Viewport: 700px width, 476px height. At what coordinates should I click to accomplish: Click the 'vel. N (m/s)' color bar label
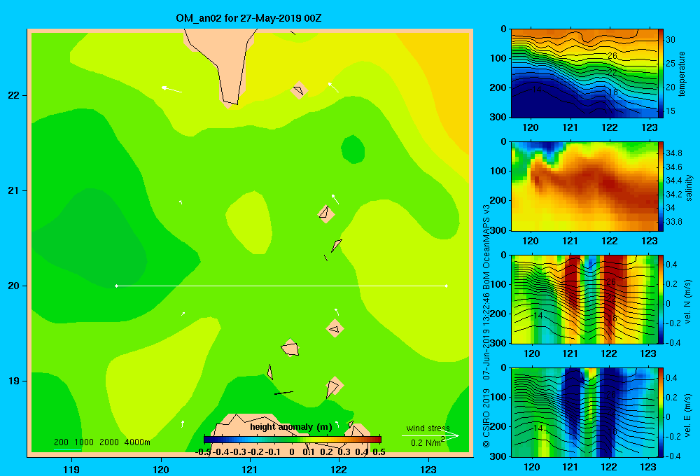tap(688, 302)
